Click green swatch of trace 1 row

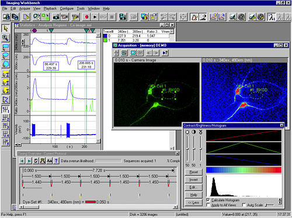coord(105,40)
